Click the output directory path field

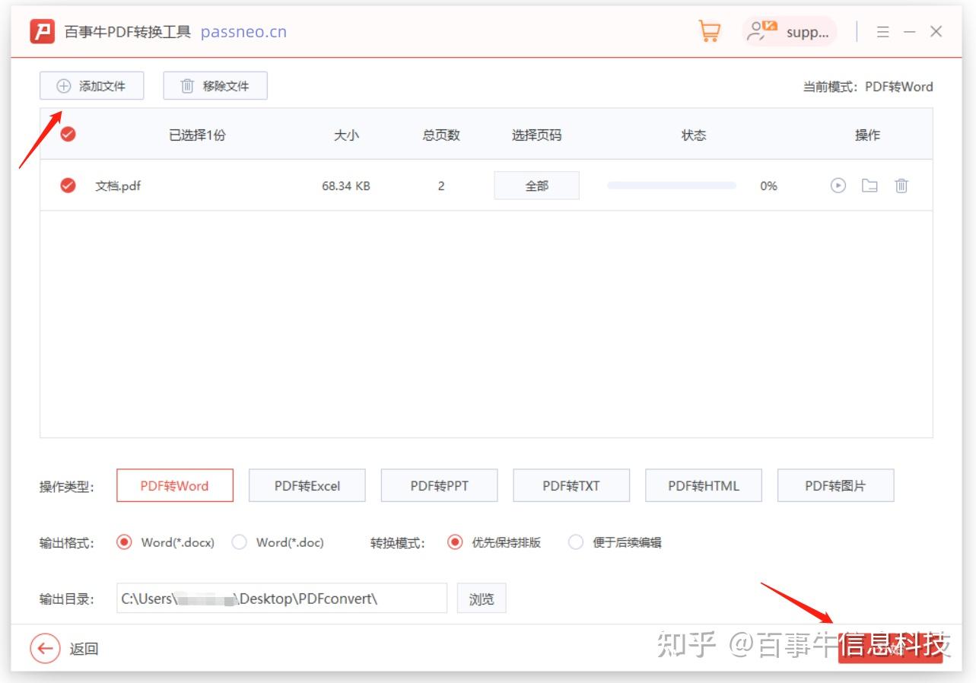pos(281,599)
